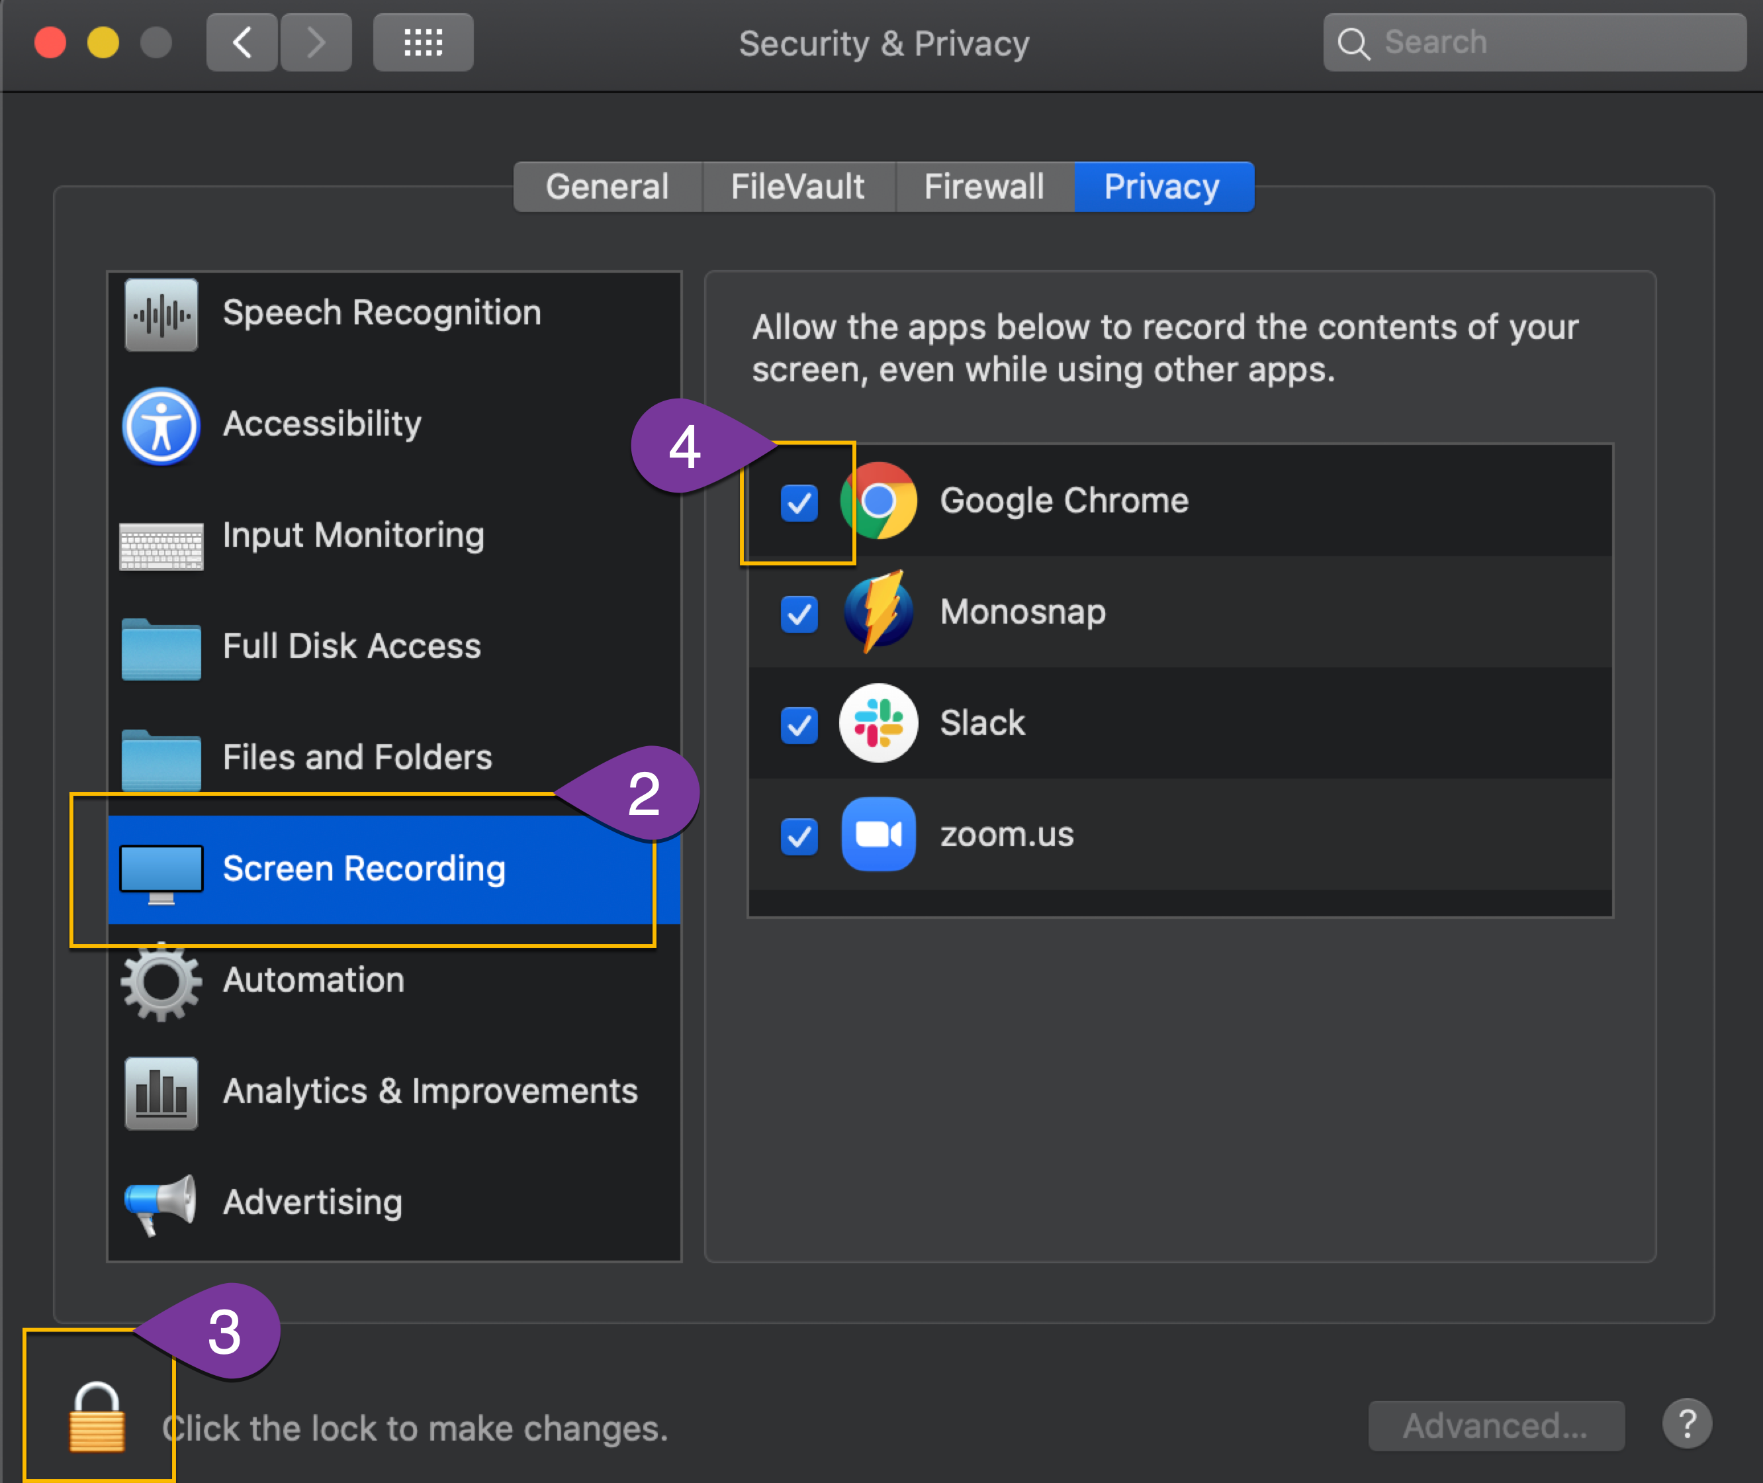
Task: Click the magnifier icon in search field
Action: (1354, 43)
